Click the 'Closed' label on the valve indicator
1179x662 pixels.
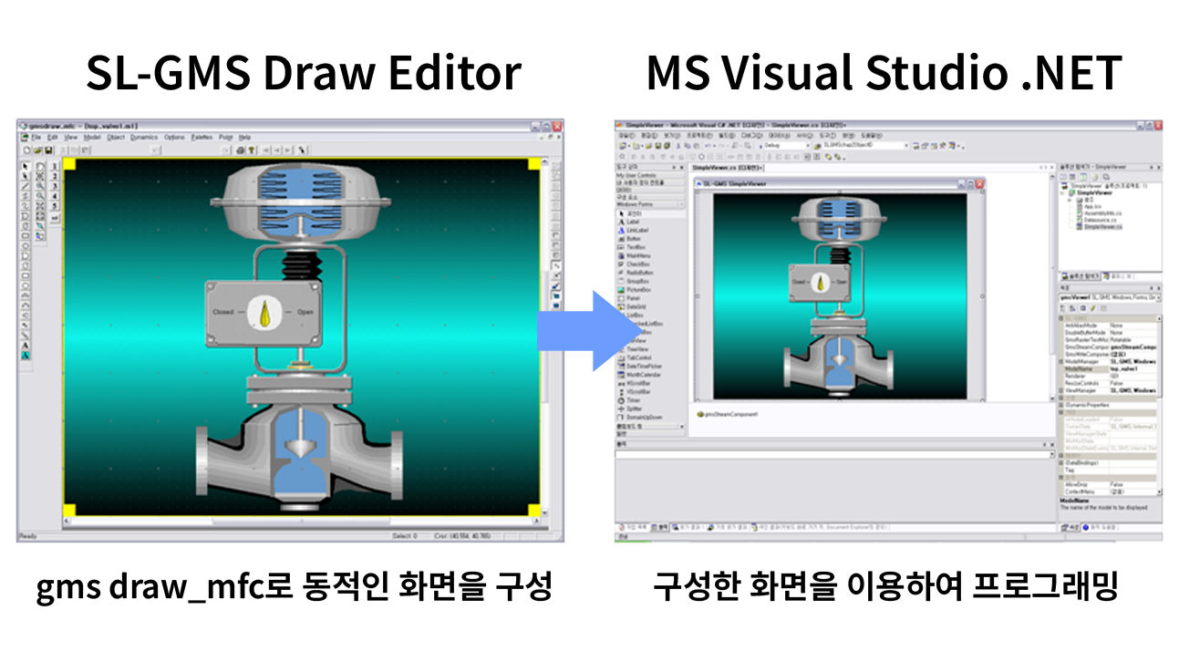223,312
